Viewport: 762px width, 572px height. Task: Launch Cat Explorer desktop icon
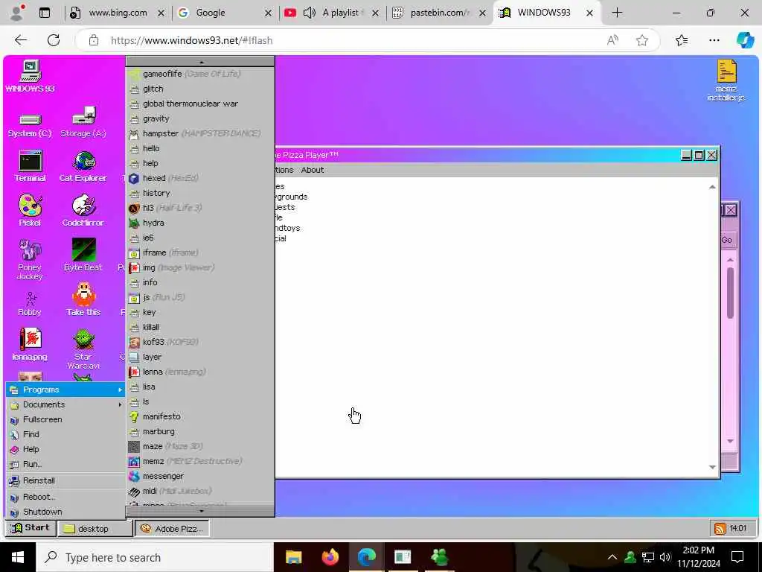pyautogui.click(x=83, y=166)
